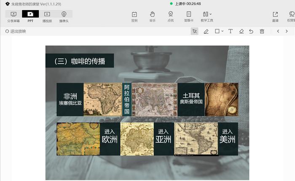Click the 非洲 埃塞俄比亚 label box

point(70,100)
